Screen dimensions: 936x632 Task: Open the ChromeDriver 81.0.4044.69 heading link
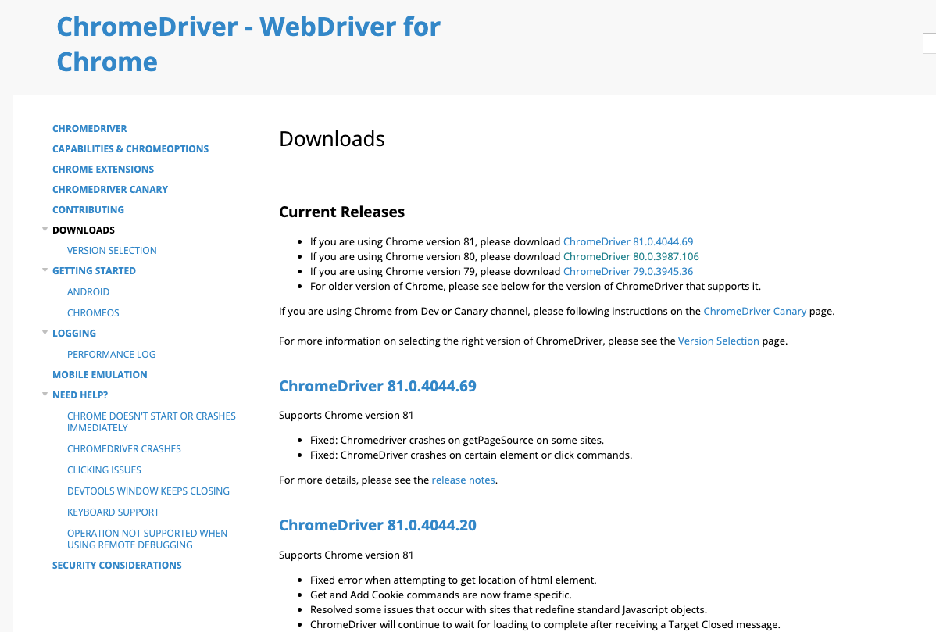[377, 386]
